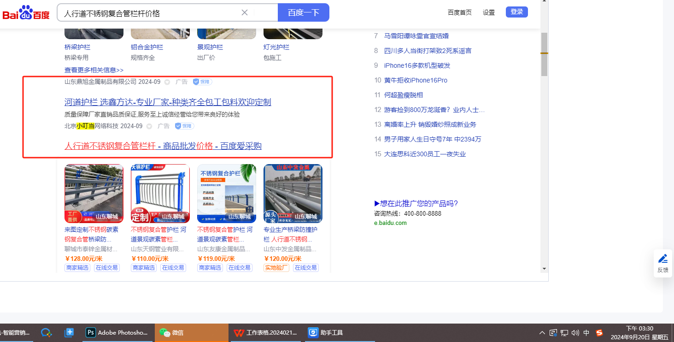The height and width of the screenshot is (342, 674).
Task: Open product thumbnail priced ¥119.00元/米
Action: [227, 194]
